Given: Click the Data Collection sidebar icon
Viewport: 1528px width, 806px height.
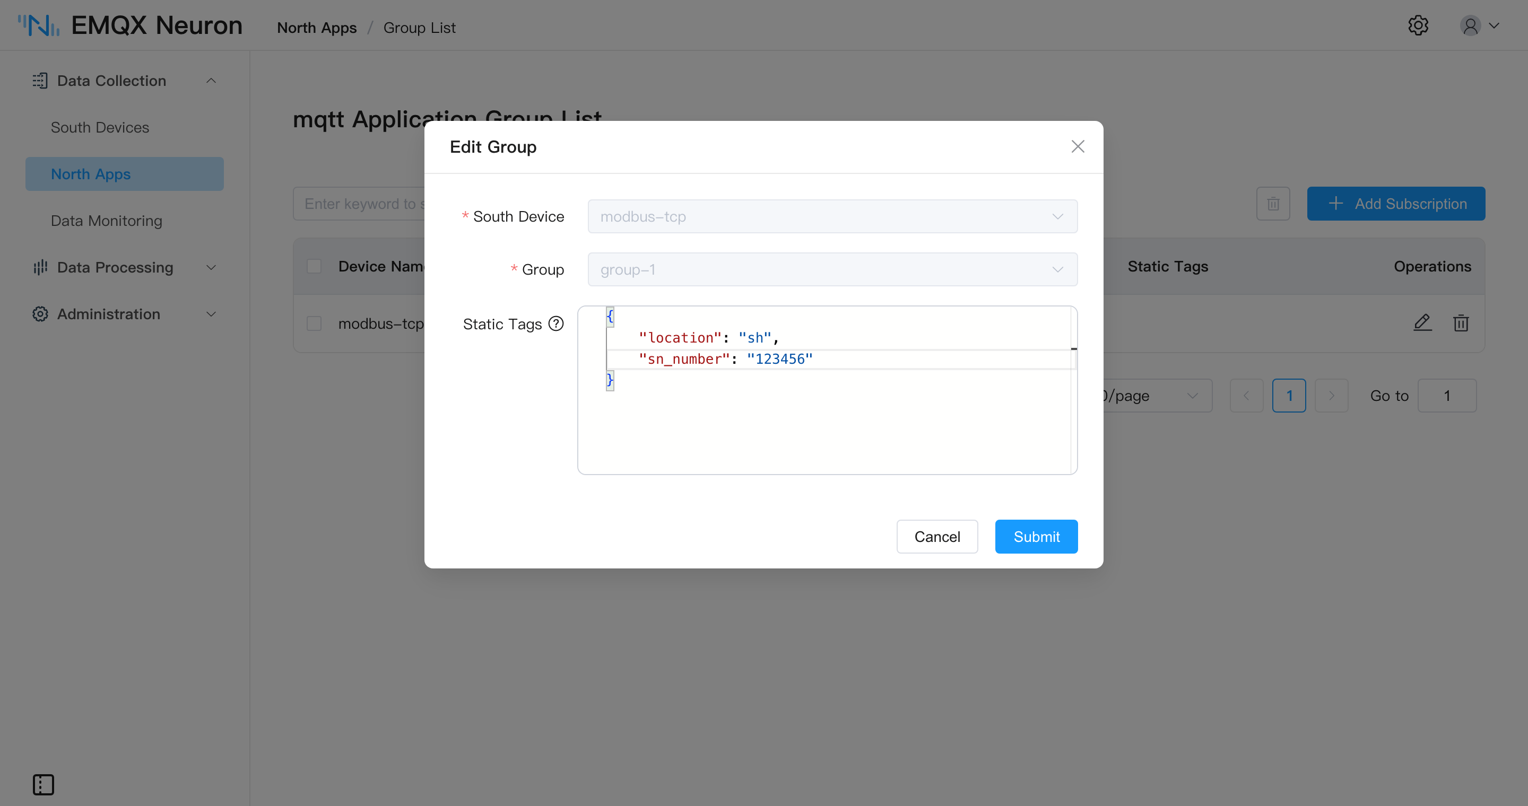Looking at the screenshot, I should click(x=40, y=81).
